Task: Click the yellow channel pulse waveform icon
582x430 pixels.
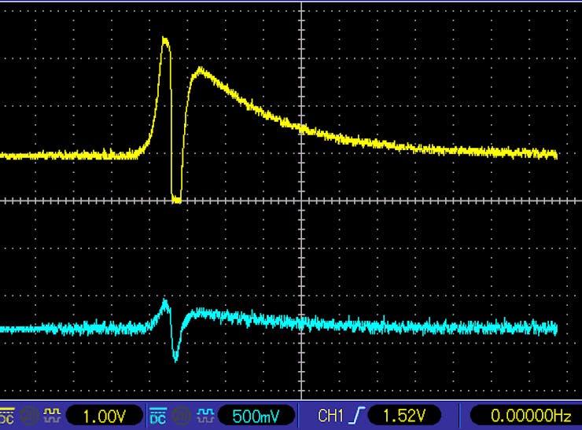Action: tap(52, 416)
